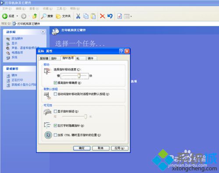219x173 pixels.
Task: Open 电源选项 from the sidebar
Action: coord(17,53)
